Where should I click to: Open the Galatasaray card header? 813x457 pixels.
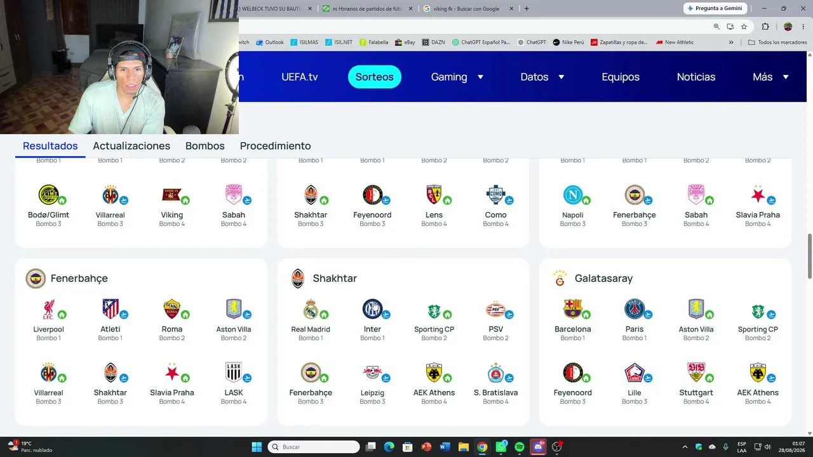(593, 278)
